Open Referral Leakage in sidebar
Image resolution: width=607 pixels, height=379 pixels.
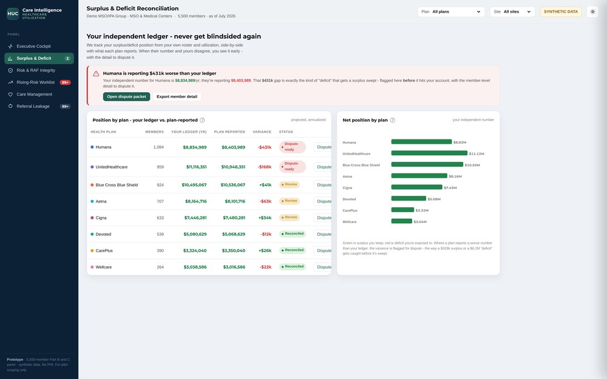(39, 106)
